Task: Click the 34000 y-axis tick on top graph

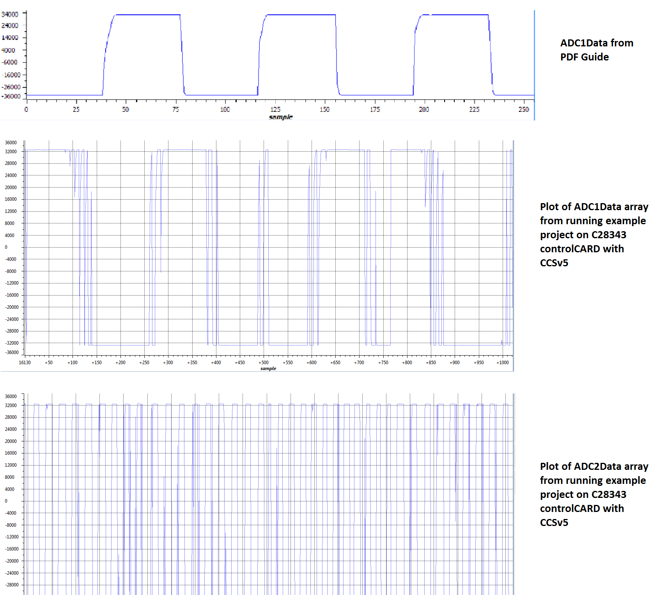Action: click(10, 14)
